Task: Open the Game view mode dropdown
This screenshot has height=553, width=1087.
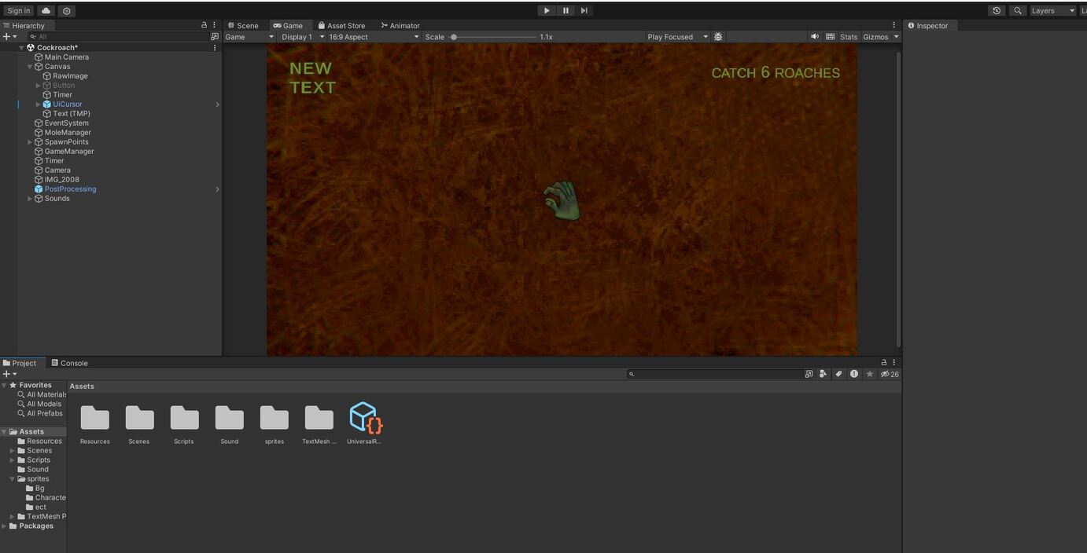Action: point(249,37)
